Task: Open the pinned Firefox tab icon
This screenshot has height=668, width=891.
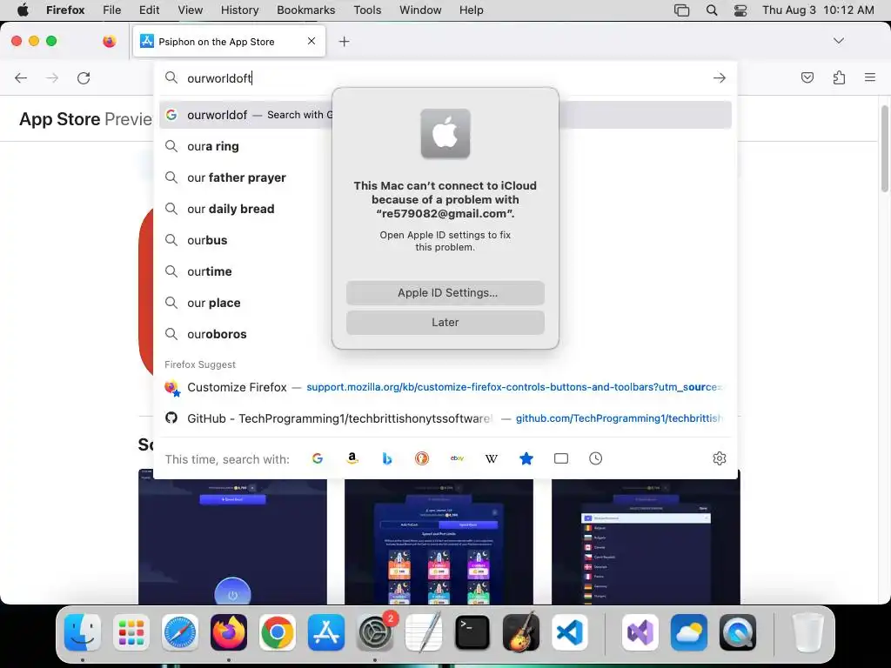Action: pos(109,41)
